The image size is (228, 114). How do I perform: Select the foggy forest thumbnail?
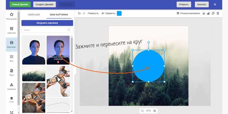[x=34, y=74]
